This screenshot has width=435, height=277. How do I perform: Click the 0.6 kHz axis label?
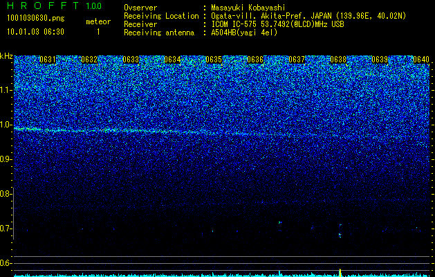click(x=6, y=263)
